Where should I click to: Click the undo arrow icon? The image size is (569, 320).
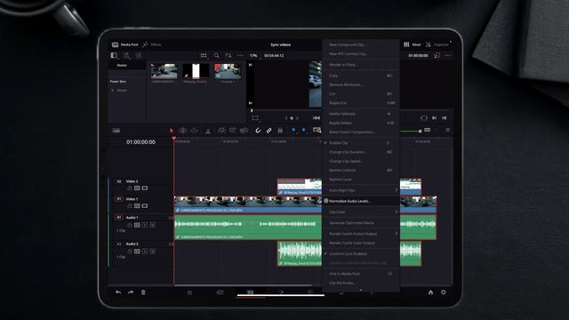(x=118, y=292)
